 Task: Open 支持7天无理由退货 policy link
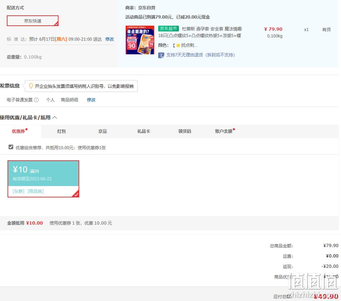201,55
